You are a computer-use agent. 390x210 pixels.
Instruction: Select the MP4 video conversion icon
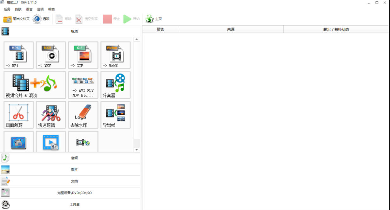(x=18, y=55)
